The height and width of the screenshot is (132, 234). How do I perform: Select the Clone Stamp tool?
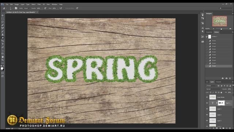[x=3, y=34]
